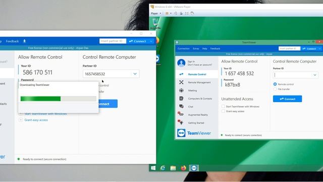
Task: Select the Computers & Contacts sidebar icon
Action: [x=181, y=99]
